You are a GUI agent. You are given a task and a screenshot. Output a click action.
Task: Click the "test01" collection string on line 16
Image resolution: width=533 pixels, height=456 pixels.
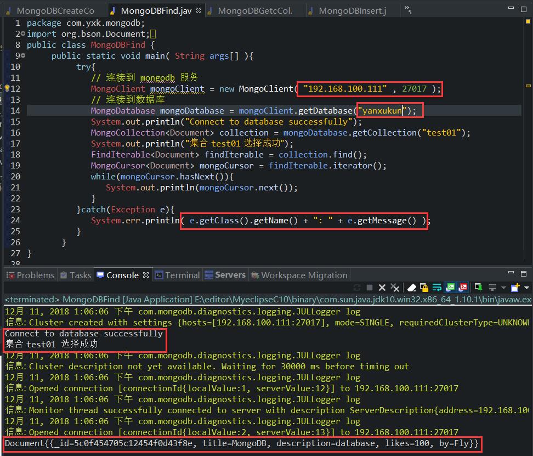(x=441, y=133)
